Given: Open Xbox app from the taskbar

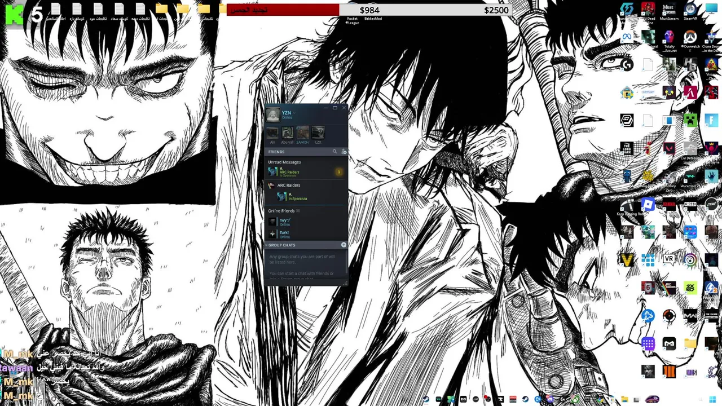Looking at the screenshot, I should (574, 399).
